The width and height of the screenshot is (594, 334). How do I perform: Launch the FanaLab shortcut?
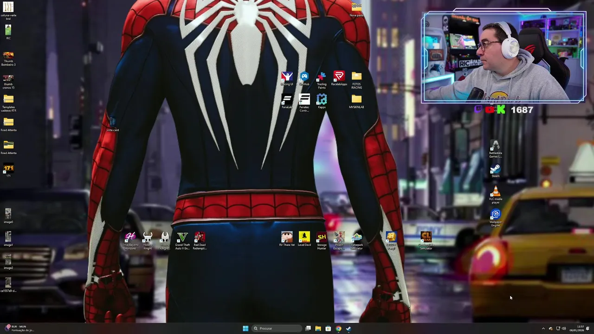287,102
